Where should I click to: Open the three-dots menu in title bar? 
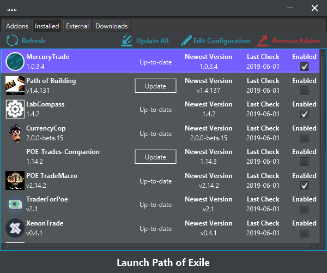click(12, 10)
